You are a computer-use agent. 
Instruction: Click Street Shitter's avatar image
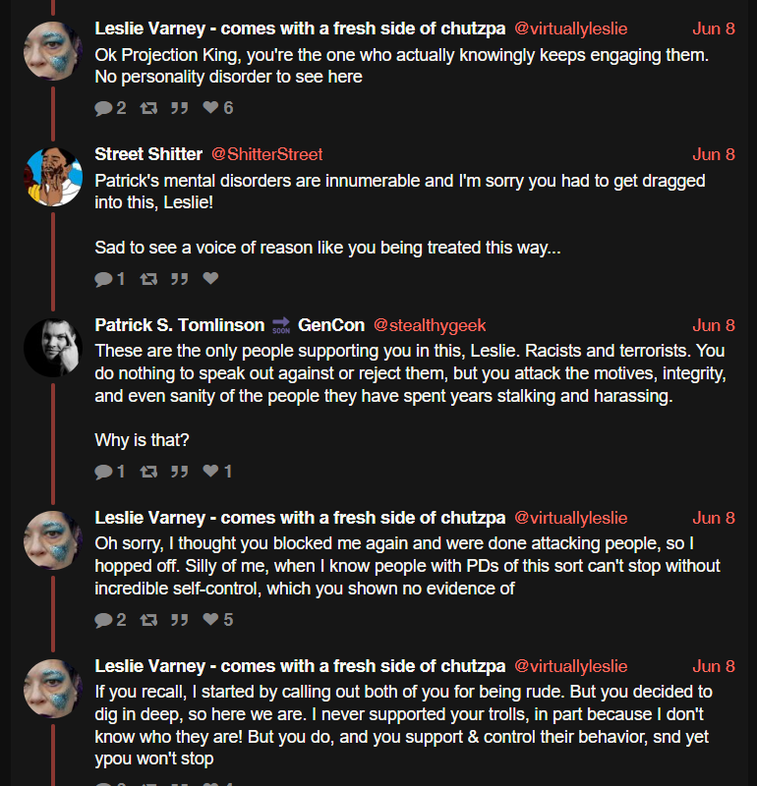click(53, 177)
